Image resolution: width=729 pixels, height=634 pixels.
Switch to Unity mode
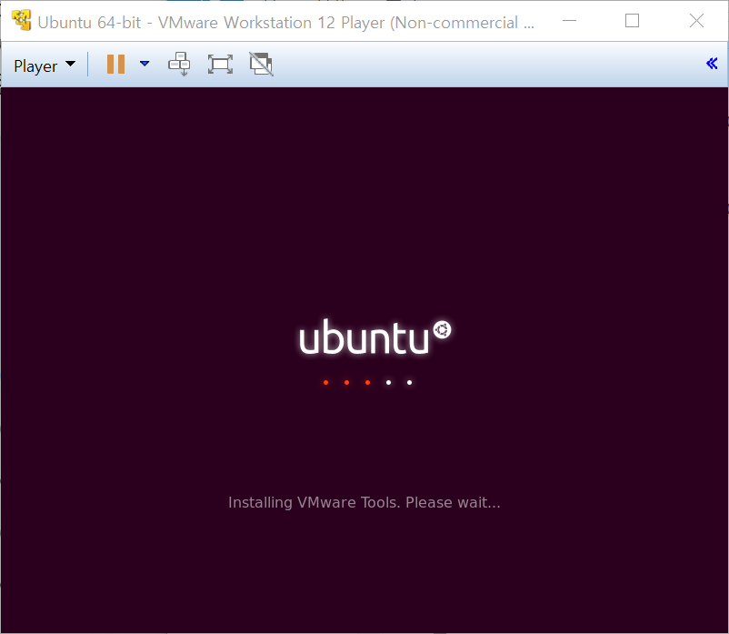tap(262, 64)
